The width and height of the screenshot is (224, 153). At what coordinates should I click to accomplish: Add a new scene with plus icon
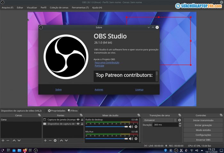pyautogui.click(x=3, y=140)
